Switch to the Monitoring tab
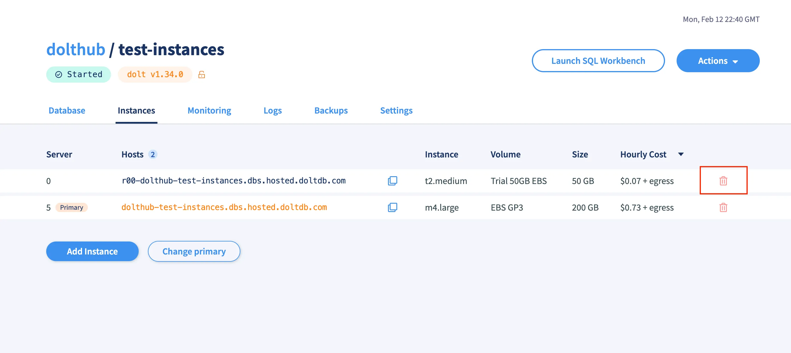Image resolution: width=791 pixels, height=353 pixels. point(209,111)
